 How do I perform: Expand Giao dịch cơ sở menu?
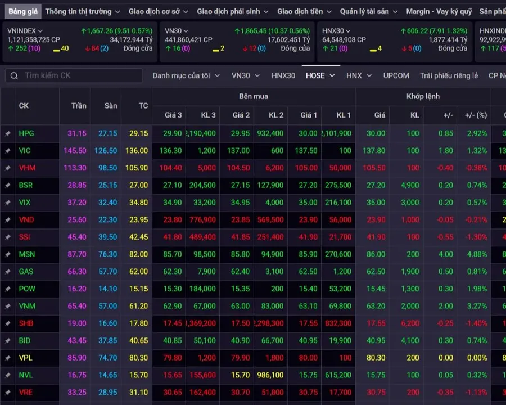(158, 12)
